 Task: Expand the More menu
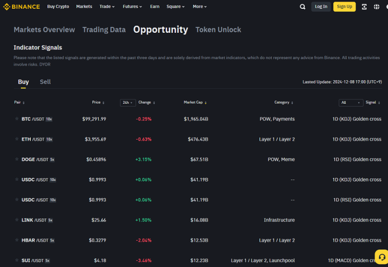[199, 7]
